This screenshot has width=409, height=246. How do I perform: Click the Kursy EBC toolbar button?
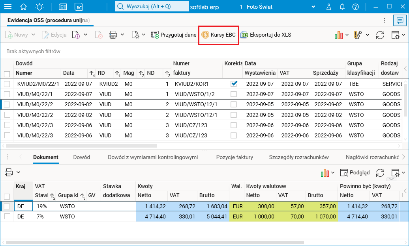point(218,35)
